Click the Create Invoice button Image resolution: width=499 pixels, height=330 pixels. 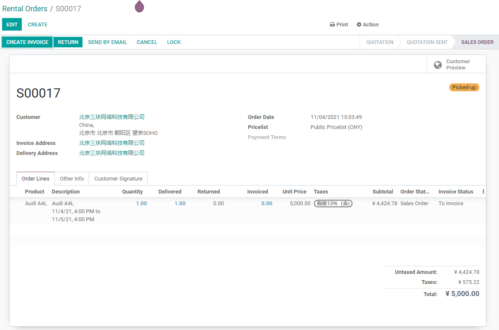click(x=27, y=42)
